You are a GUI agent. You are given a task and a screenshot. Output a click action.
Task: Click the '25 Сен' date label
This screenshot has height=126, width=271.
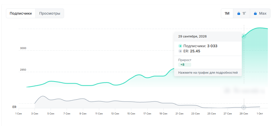(212, 114)
